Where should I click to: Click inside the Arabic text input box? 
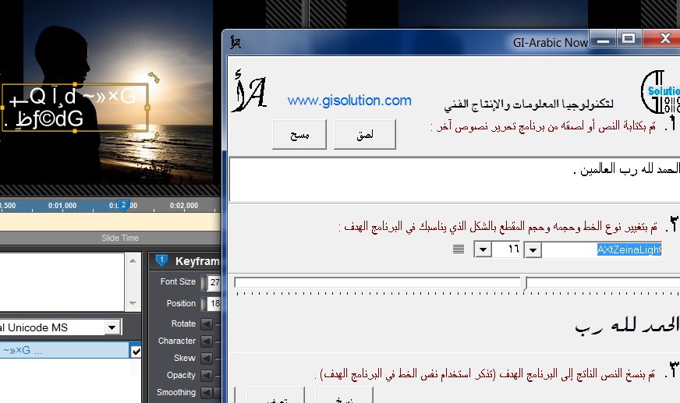452,180
